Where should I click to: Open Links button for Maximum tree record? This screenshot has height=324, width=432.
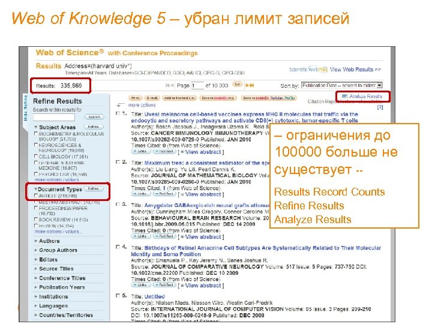point(141,194)
